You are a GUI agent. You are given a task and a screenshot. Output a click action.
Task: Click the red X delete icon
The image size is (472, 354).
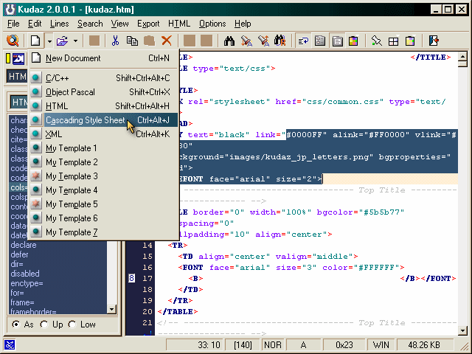click(167, 41)
